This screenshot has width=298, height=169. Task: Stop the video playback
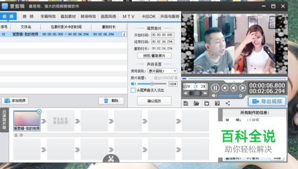coord(225,88)
